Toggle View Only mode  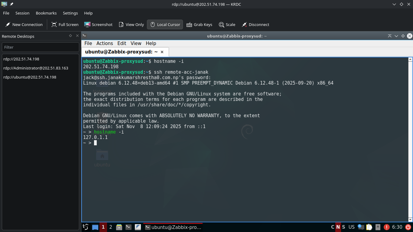[131, 25]
